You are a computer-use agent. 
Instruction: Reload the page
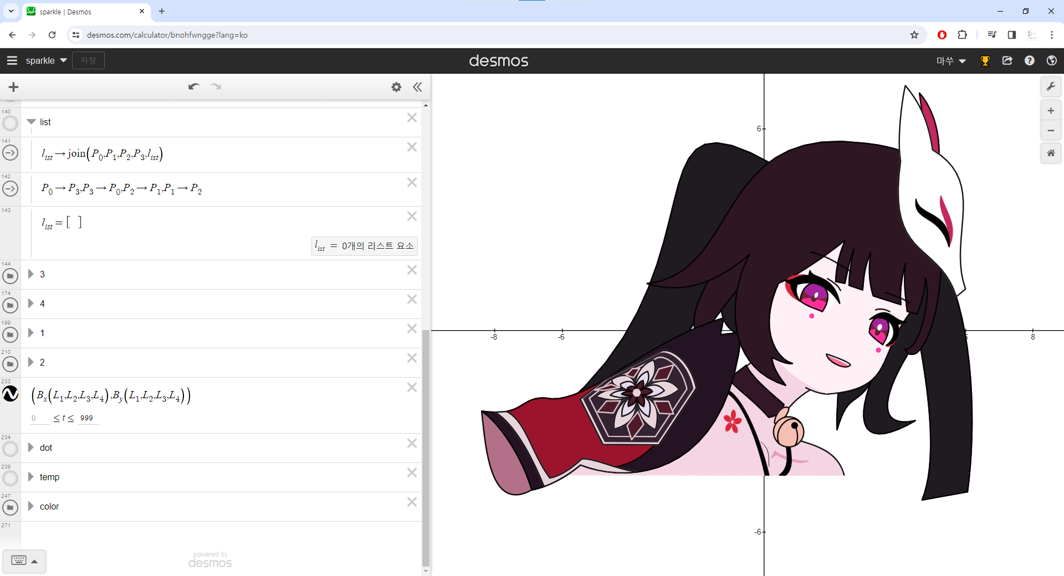coord(52,35)
